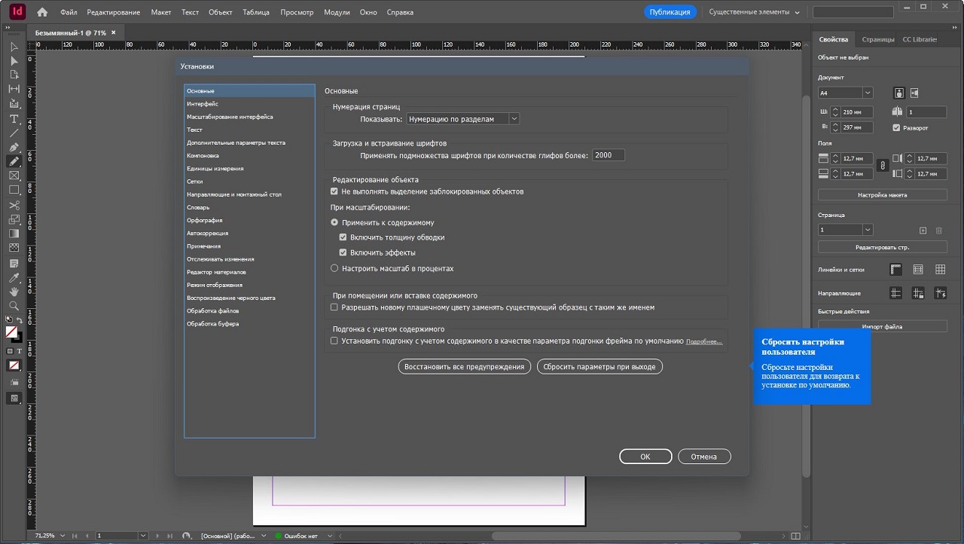Select the Type tool in the toolbox
This screenshot has width=964, height=544.
[14, 119]
